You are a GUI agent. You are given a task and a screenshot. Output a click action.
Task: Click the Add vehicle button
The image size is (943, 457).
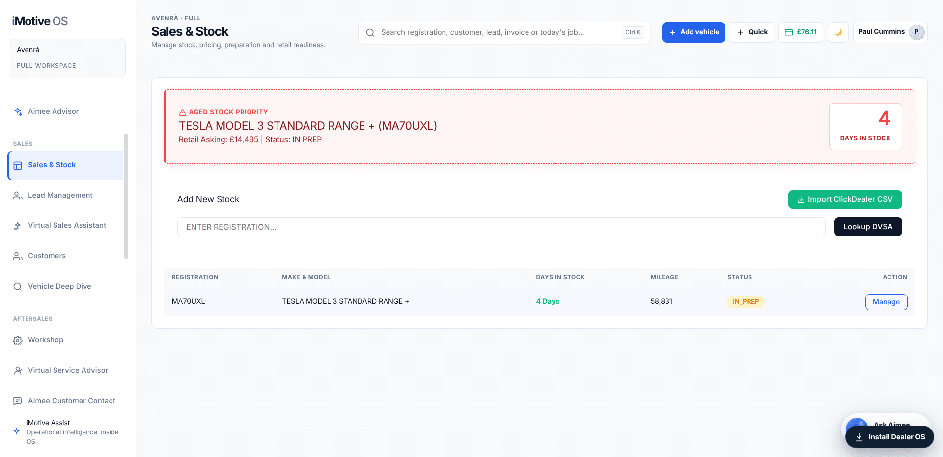[693, 32]
